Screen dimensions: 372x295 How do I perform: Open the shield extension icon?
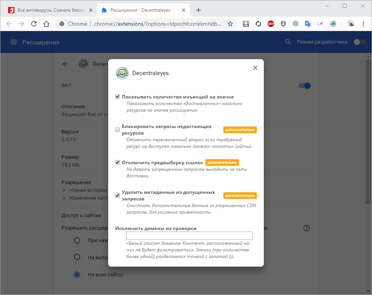pyautogui.click(x=283, y=24)
